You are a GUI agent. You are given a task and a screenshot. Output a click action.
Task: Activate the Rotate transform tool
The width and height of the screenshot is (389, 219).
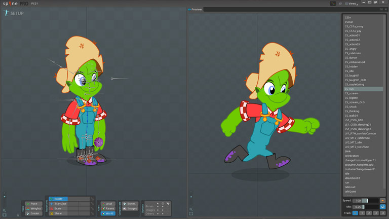pyautogui.click(x=58, y=199)
